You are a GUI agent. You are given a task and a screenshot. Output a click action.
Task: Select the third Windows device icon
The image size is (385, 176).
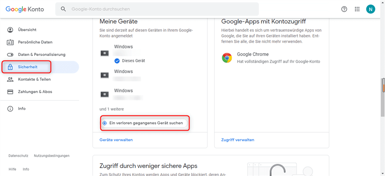coord(105,94)
